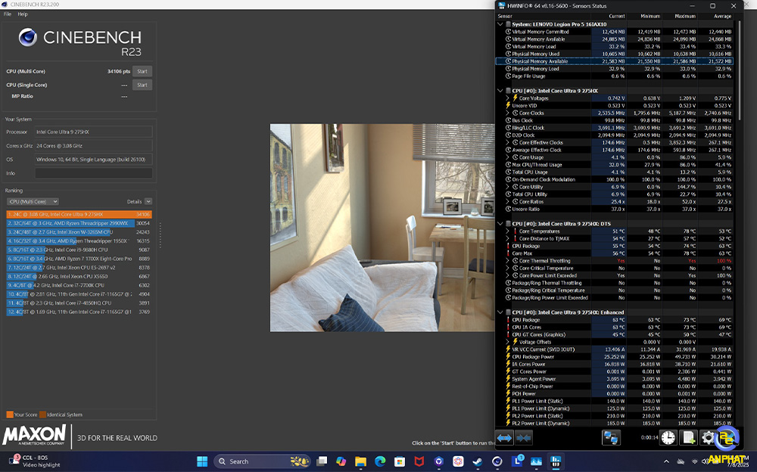
Task: Open Task View from the taskbar
Action: pos(322,461)
